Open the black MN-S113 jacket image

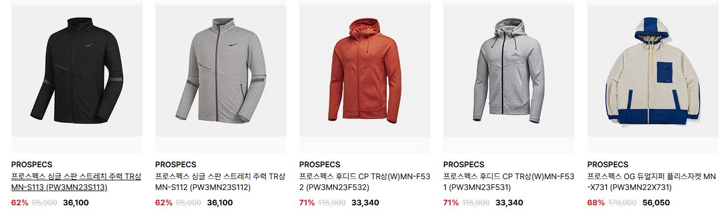pyautogui.click(x=77, y=71)
